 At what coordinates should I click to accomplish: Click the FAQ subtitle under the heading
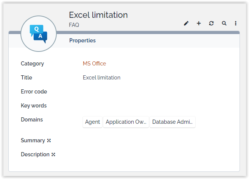tap(74, 25)
